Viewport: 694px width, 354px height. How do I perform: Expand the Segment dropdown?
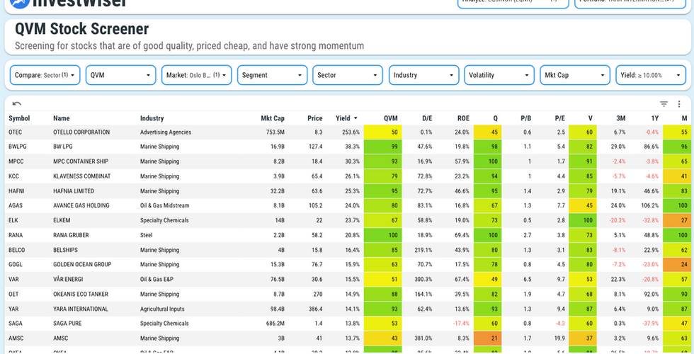(x=272, y=75)
